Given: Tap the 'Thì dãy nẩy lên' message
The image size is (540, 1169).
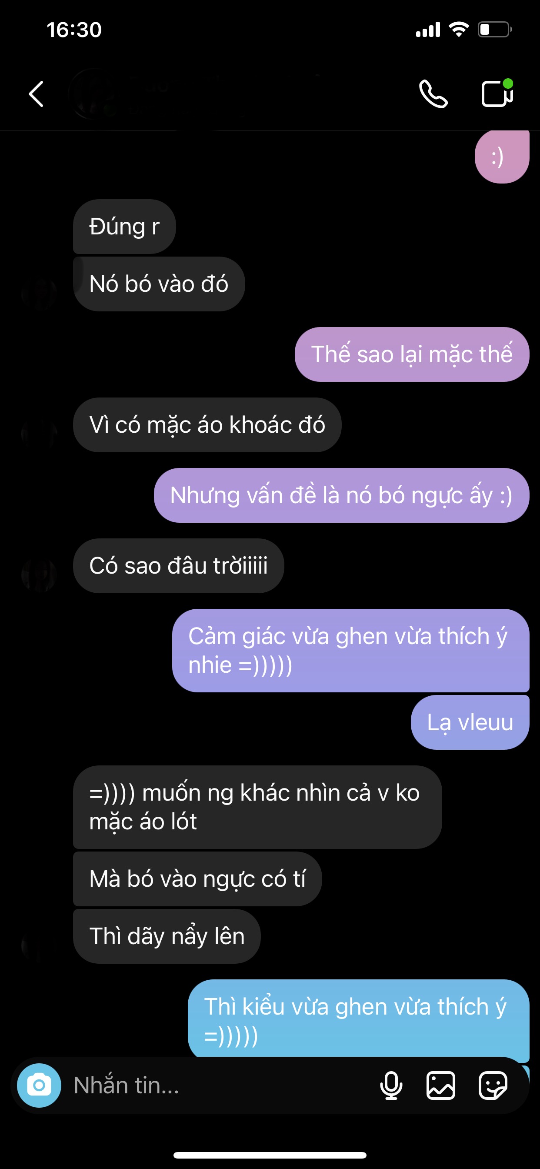Looking at the screenshot, I should [167, 936].
